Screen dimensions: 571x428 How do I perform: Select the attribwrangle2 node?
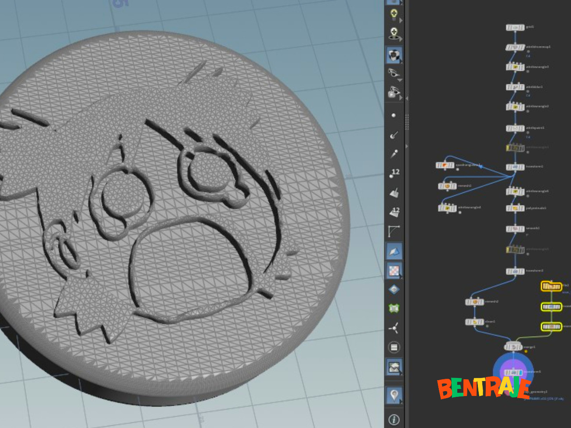point(515,107)
